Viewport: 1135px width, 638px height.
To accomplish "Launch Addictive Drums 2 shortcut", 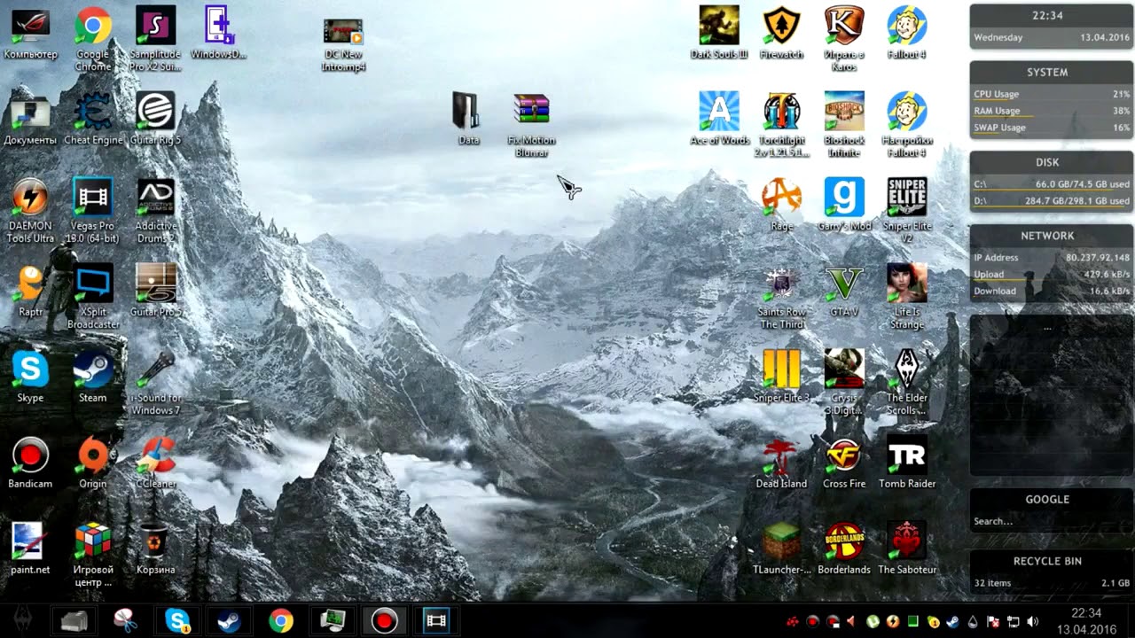I will [155, 211].
